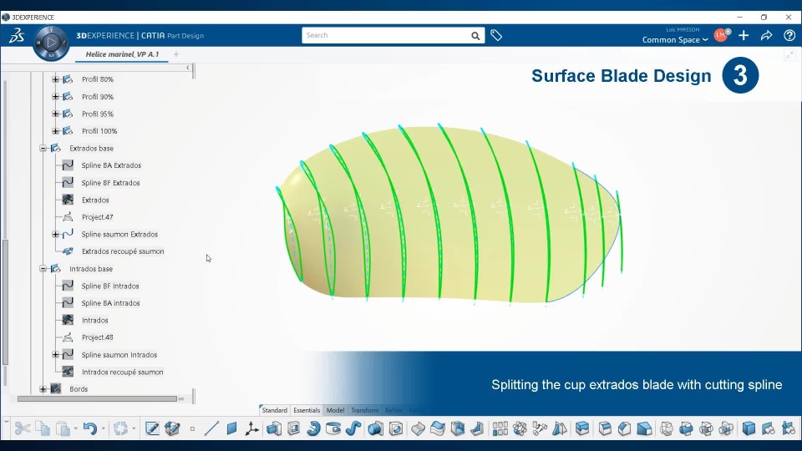
Task: Open the Undo history dropdown arrow
Action: [x=104, y=429]
